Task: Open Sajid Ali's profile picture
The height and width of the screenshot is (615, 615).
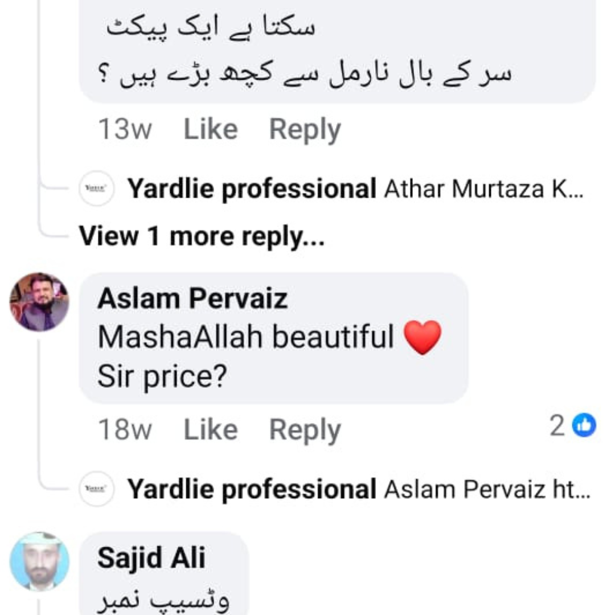Action: 39,561
